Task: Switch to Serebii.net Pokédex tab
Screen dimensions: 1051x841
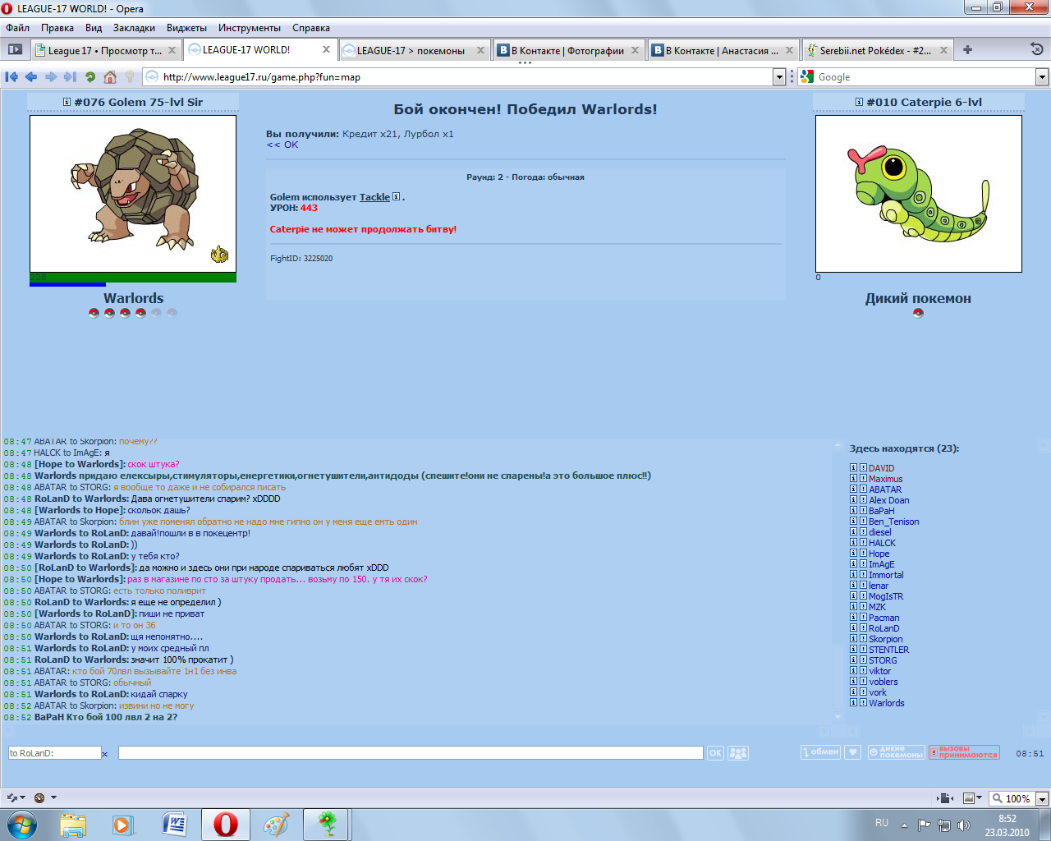Action: [x=877, y=50]
